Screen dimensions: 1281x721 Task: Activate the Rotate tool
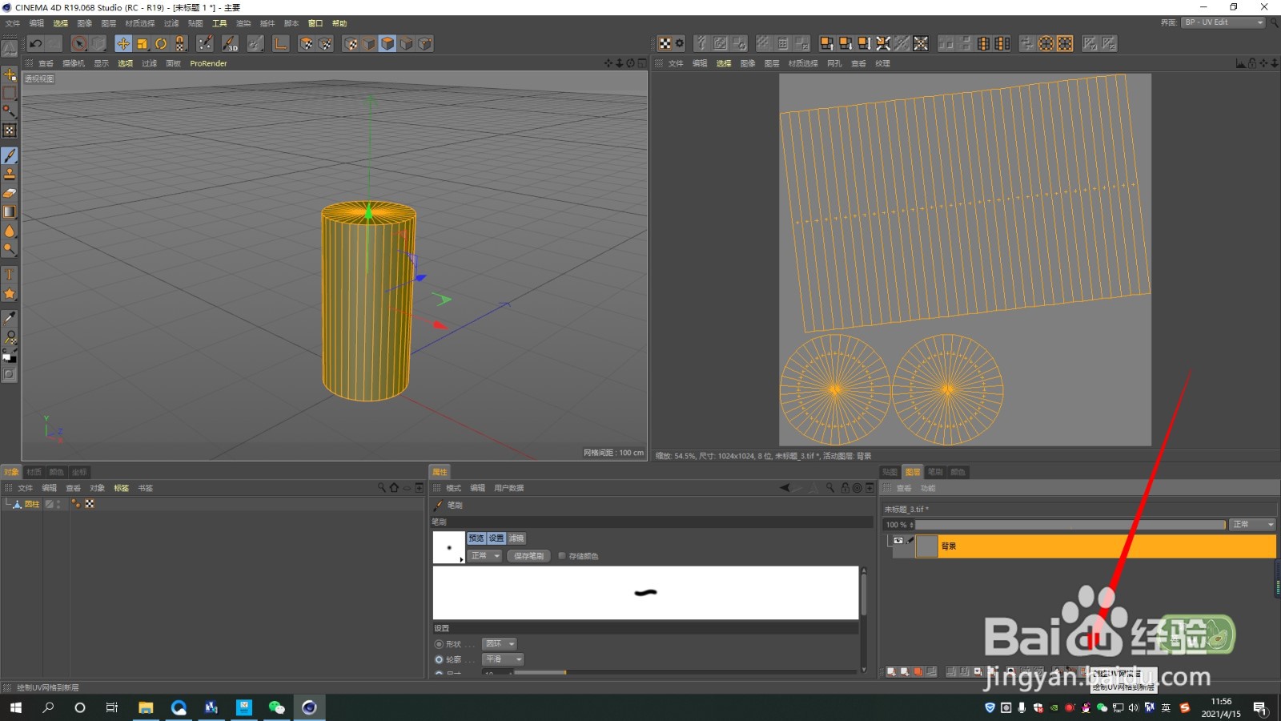[x=161, y=43]
